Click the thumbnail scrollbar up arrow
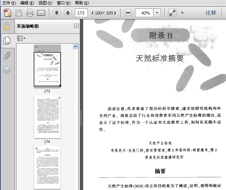The width and height of the screenshot is (226, 190). [x=75, y=47]
